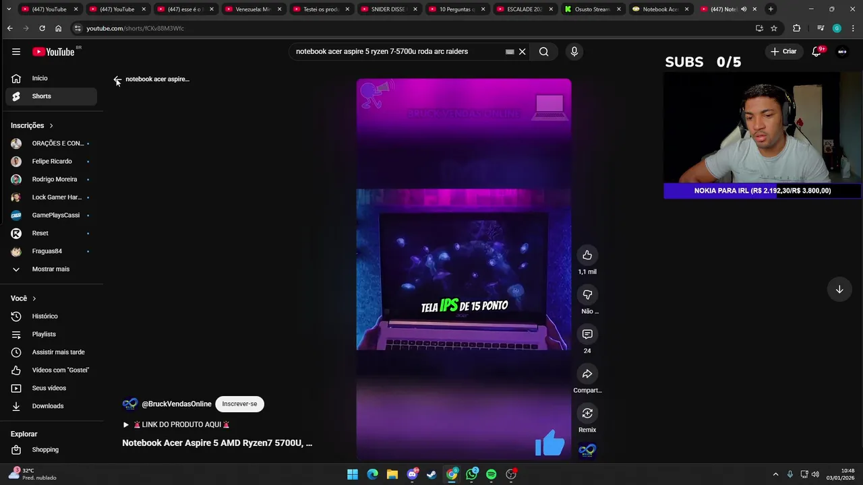Open Felipe Ricardo channel
Viewport: 863px width, 485px height.
(x=51, y=161)
